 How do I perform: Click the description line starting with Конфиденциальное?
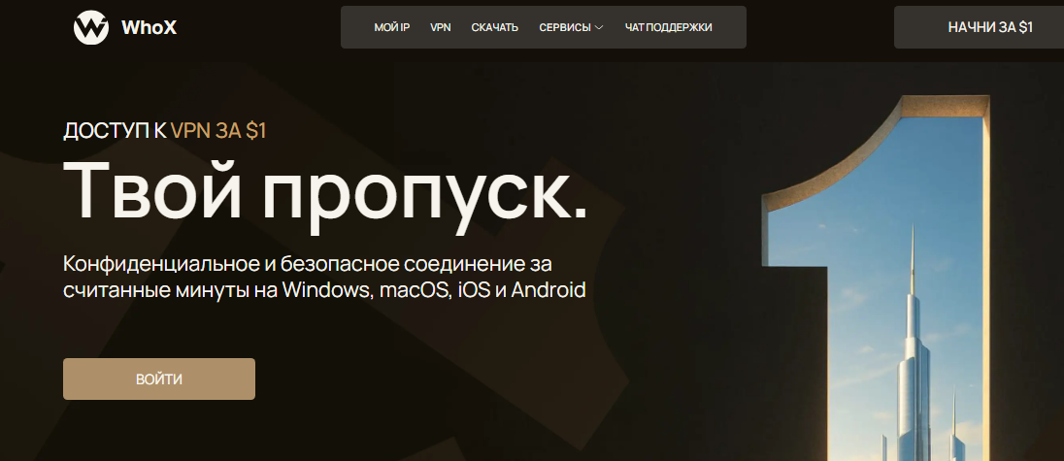click(314, 264)
